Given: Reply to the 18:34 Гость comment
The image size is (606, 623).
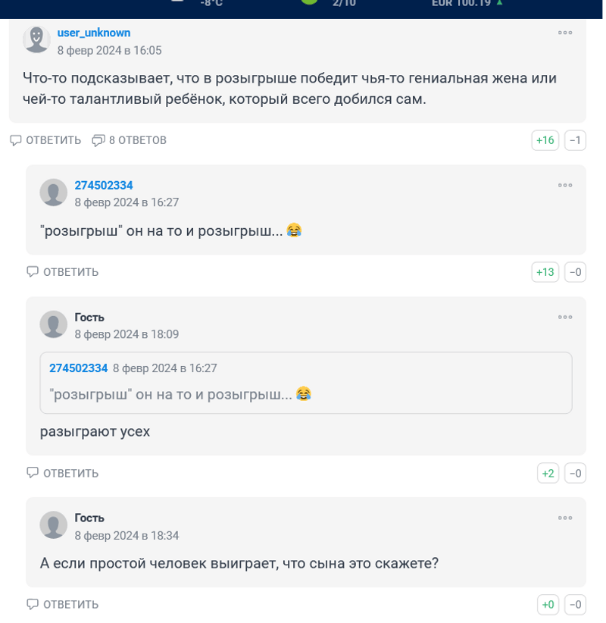Looking at the screenshot, I should click(x=63, y=605).
